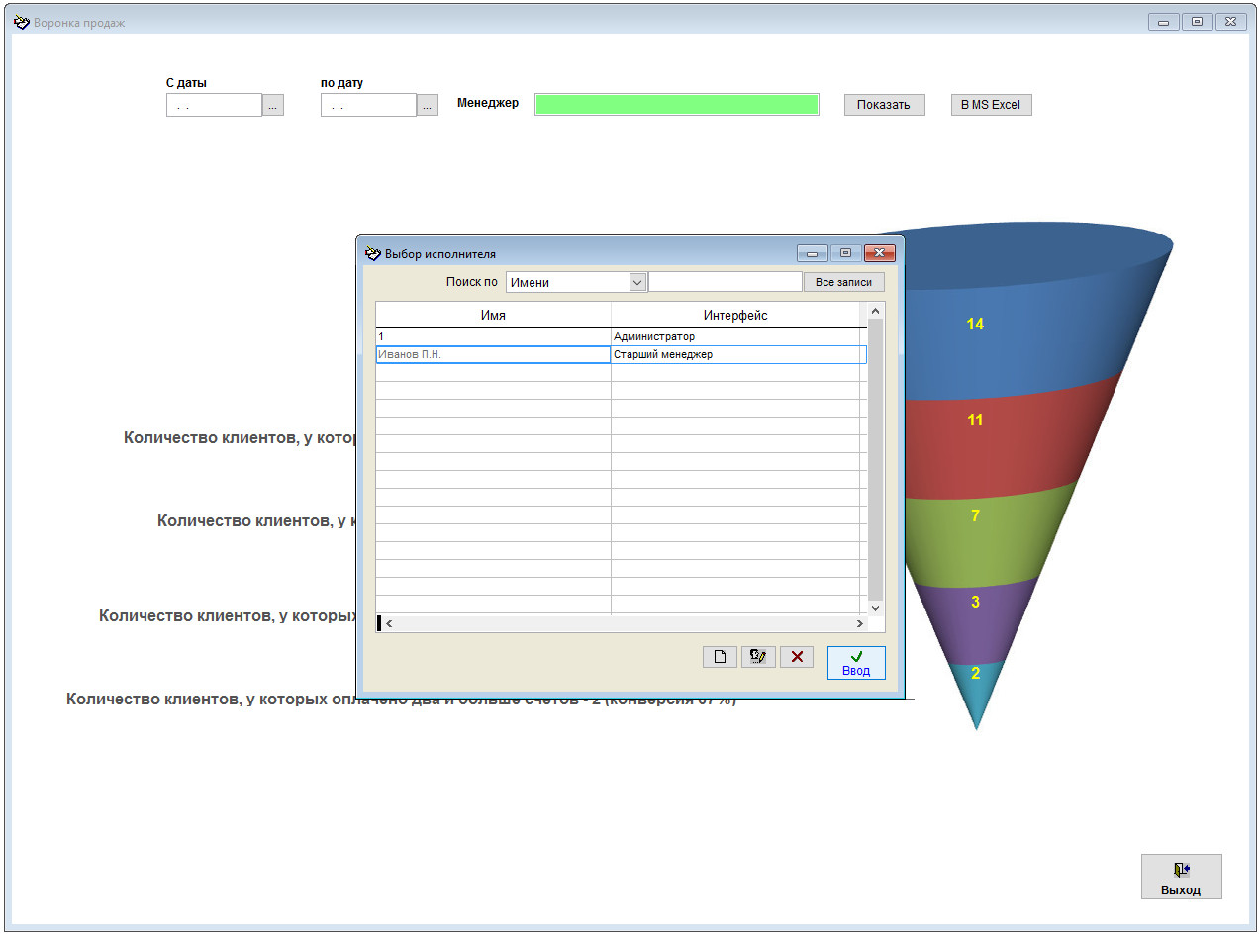Click the Интерфейс column header
This screenshot has height=935, width=1260.
click(735, 315)
